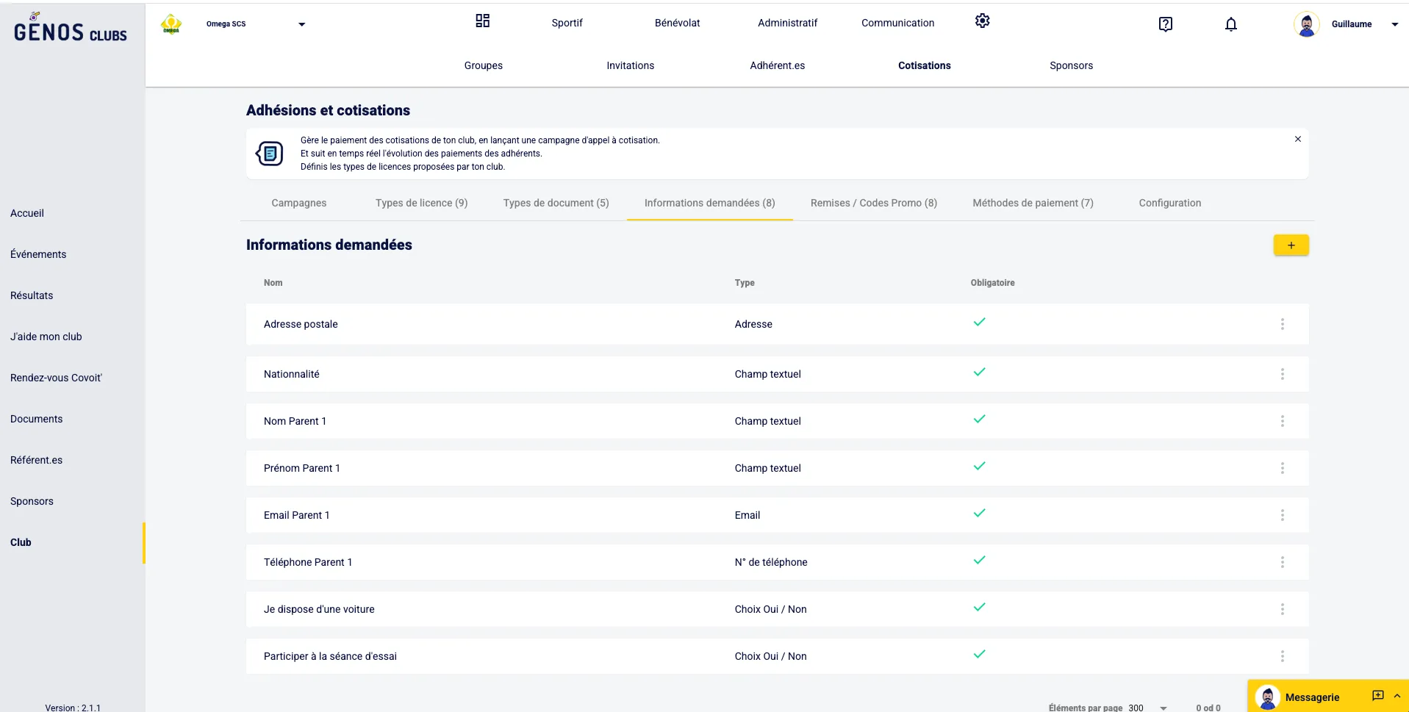Open Événements in the left sidebar
This screenshot has height=712, width=1409.
[38, 254]
